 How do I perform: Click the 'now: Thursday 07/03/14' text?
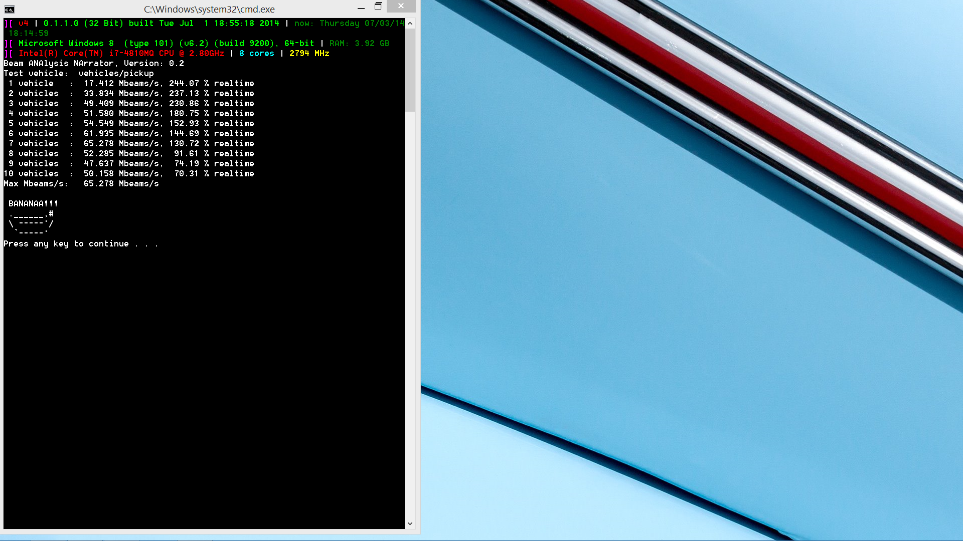coord(350,24)
